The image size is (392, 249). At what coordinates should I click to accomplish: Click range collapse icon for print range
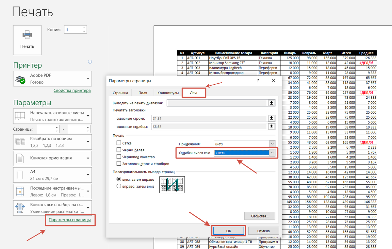point(271,103)
